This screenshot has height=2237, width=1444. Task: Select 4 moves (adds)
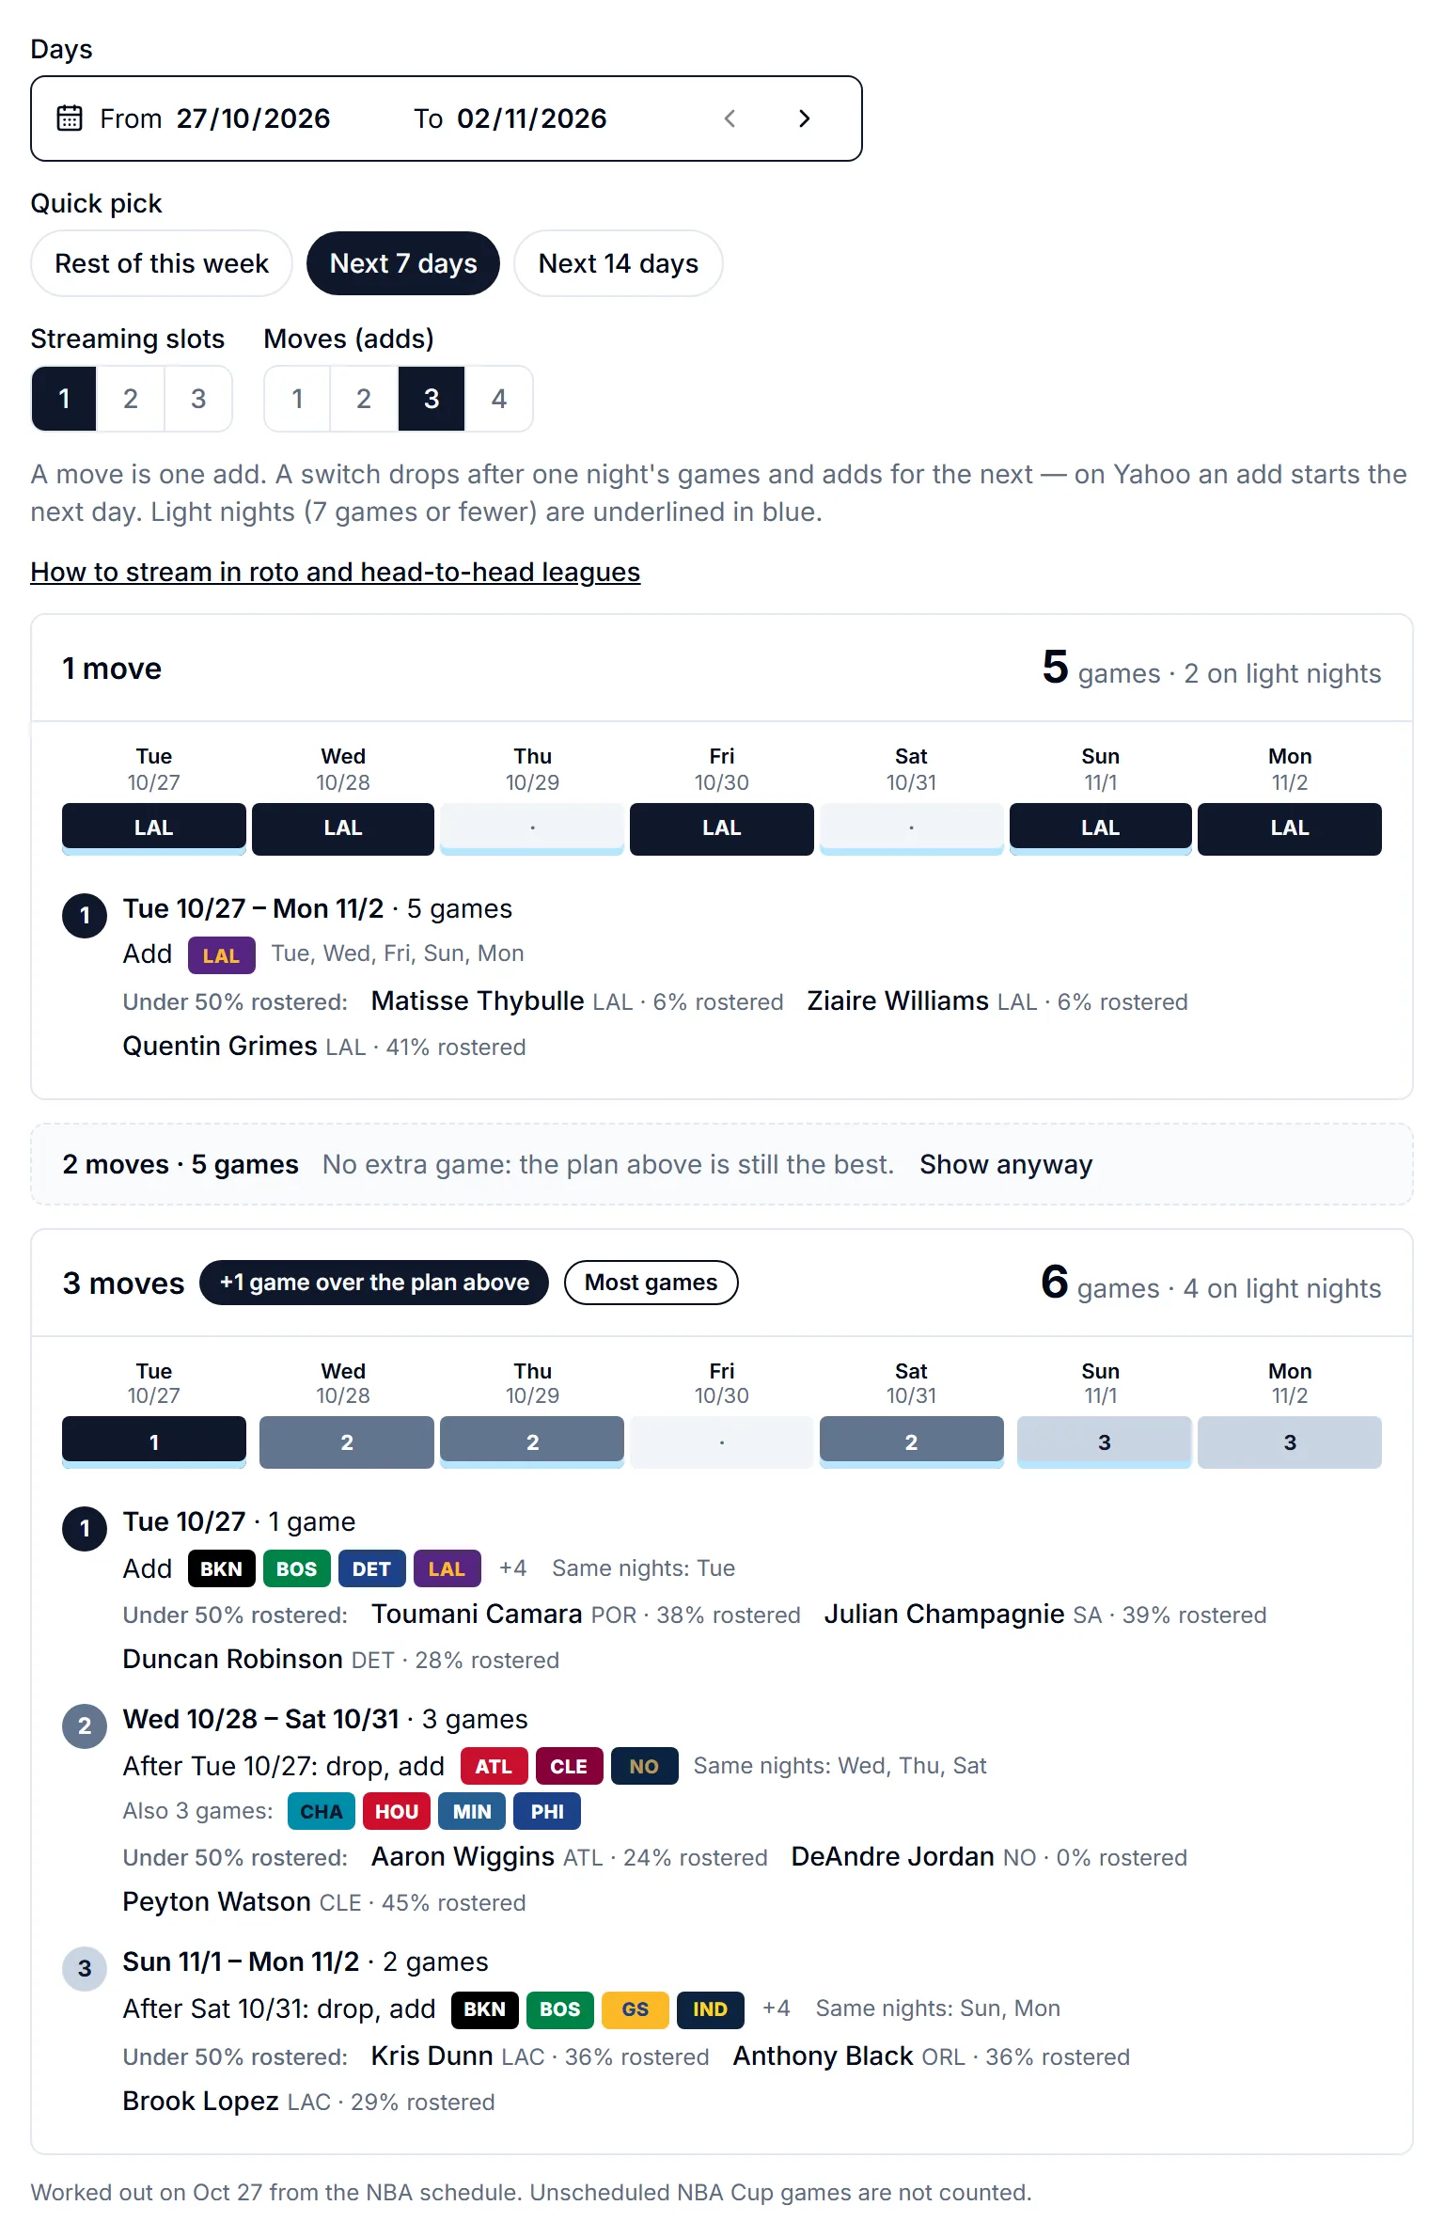click(x=499, y=399)
